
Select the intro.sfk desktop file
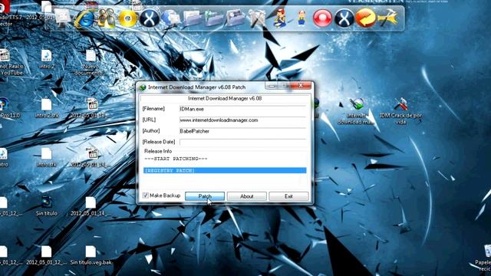46,157
